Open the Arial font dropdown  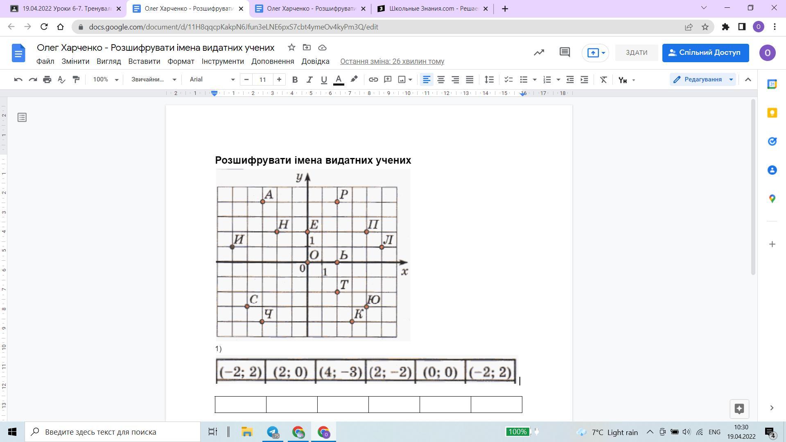point(212,79)
